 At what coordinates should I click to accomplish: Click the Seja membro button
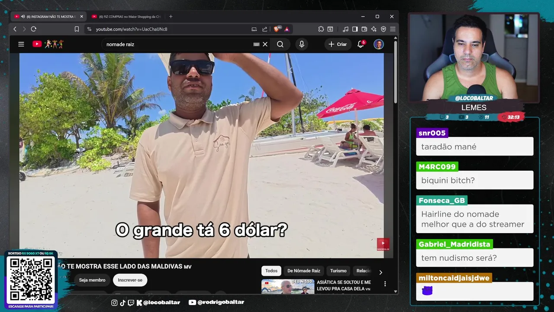tap(92, 280)
